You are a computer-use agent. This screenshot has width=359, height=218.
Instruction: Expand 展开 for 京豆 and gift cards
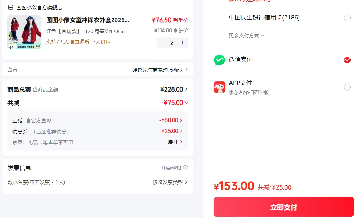coord(175,142)
